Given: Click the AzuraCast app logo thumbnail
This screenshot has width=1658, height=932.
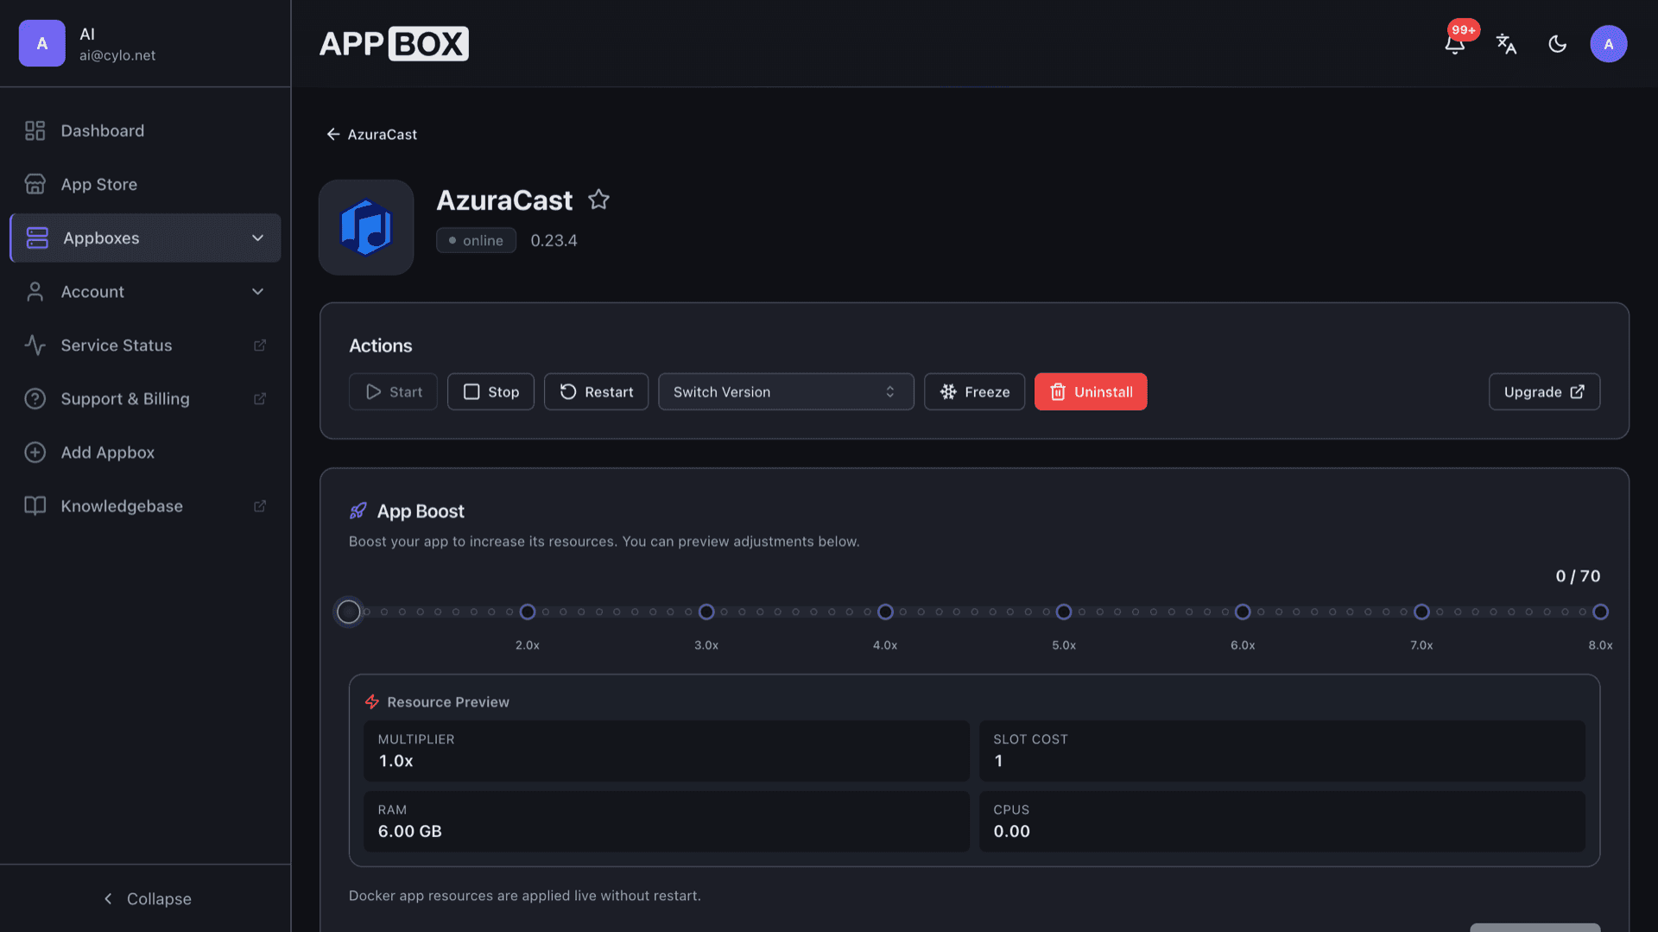Looking at the screenshot, I should (x=366, y=227).
